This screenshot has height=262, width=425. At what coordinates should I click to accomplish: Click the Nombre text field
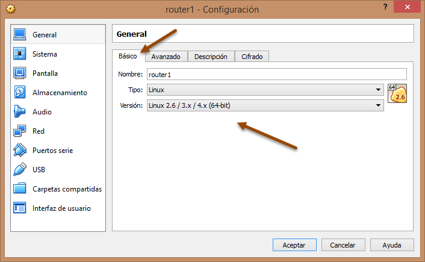[x=276, y=74]
